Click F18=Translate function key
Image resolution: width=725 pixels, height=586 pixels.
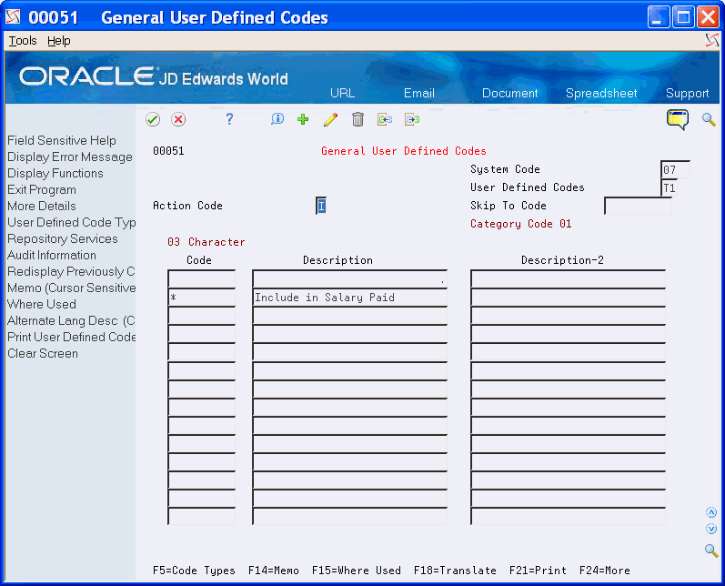coord(455,571)
